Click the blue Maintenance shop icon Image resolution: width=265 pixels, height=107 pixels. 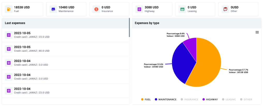coord(53,9)
